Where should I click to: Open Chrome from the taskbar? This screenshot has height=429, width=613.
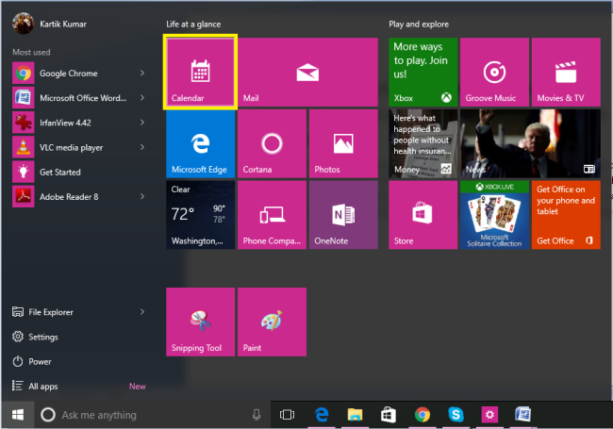422,415
